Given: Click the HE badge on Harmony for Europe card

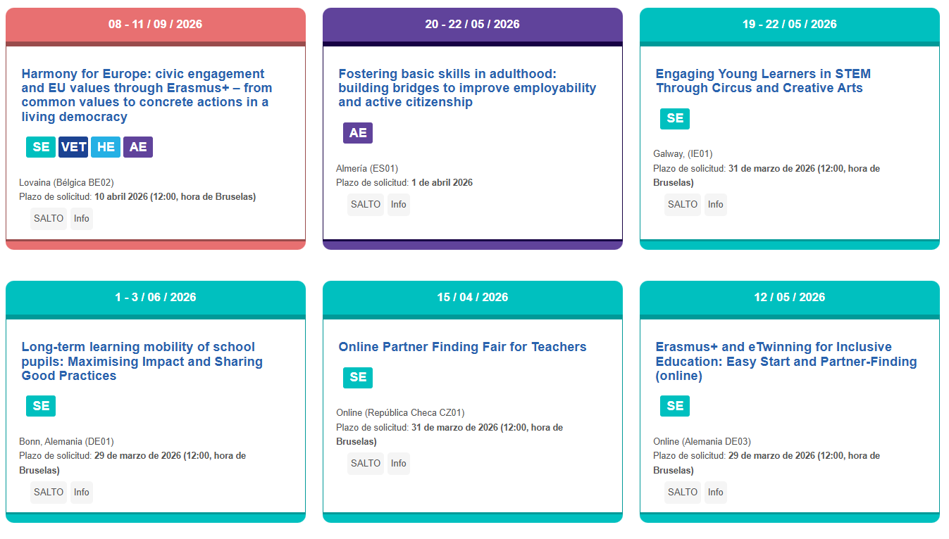Looking at the screenshot, I should coord(106,147).
